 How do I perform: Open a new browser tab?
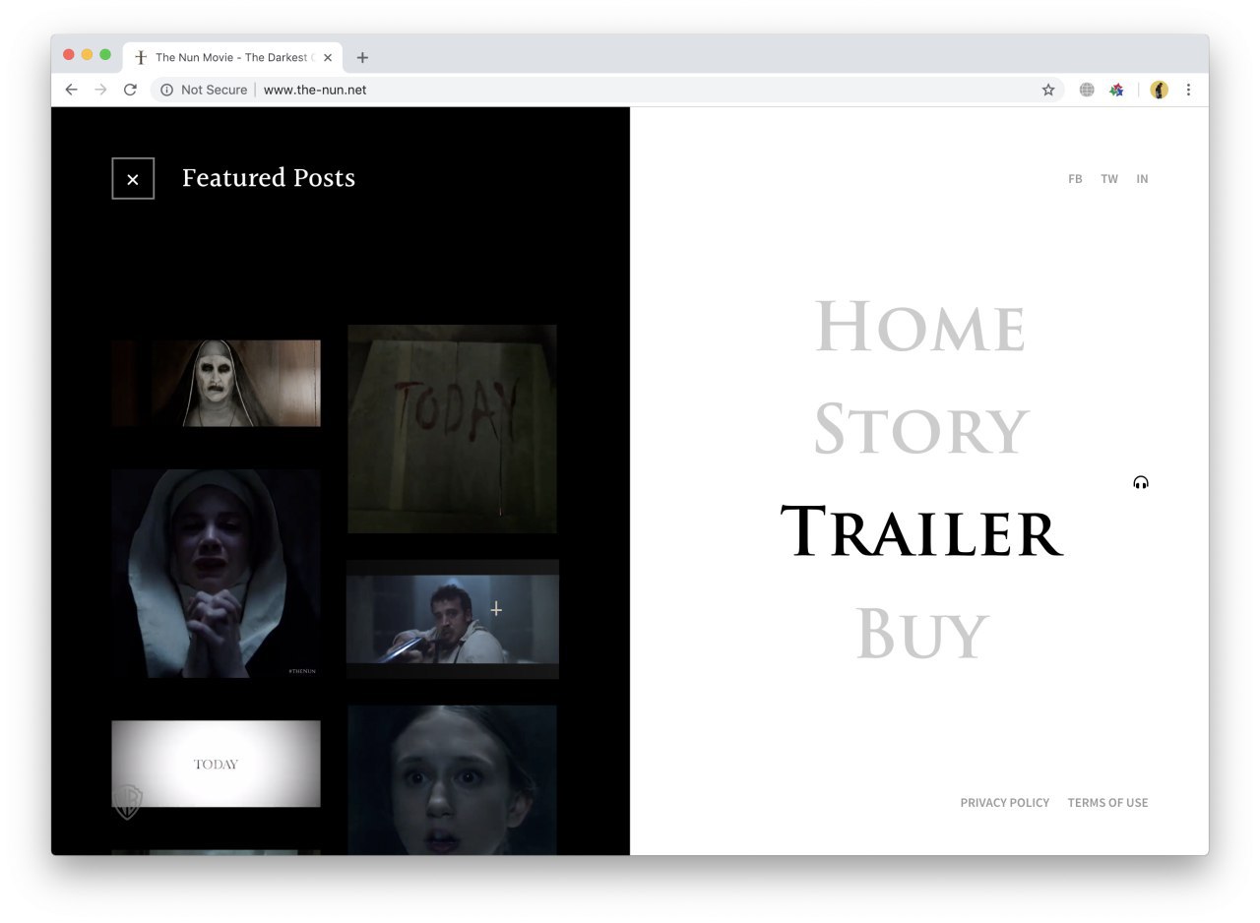[362, 57]
